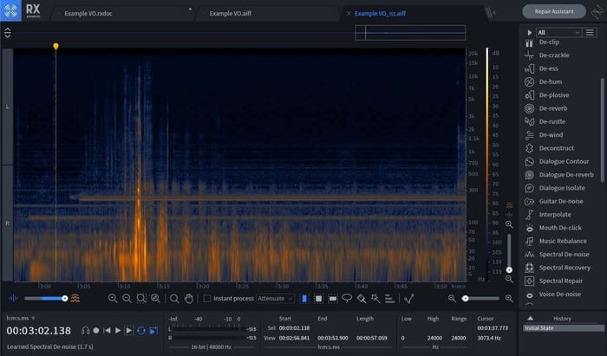Toggle the L channel selector
The height and width of the screenshot is (356, 607).
[x=7, y=107]
